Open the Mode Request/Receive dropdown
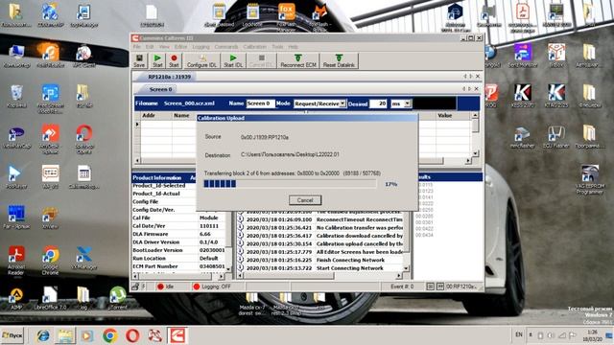 342,103
